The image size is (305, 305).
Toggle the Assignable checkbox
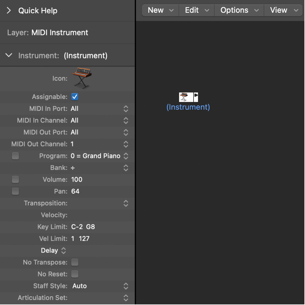(x=74, y=97)
